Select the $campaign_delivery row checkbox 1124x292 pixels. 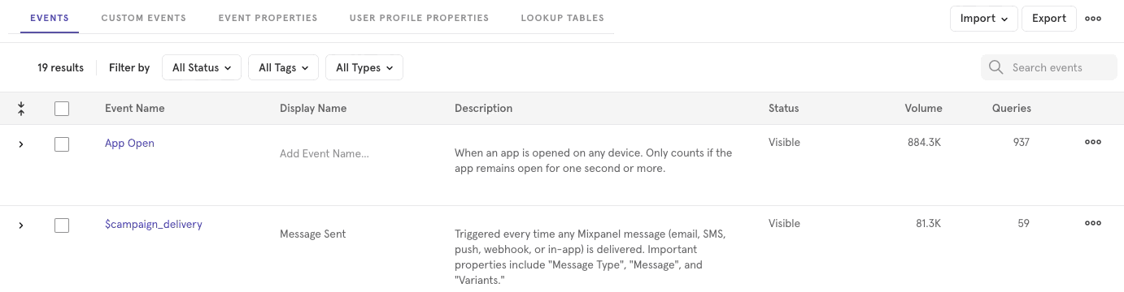point(62,225)
